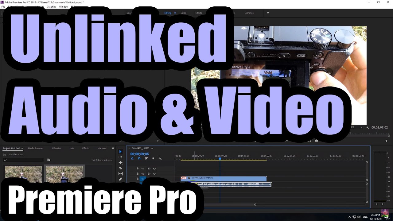Switch to the Libraries workspace
Screen dimensions: 393x221
pyautogui.click(x=249, y=13)
